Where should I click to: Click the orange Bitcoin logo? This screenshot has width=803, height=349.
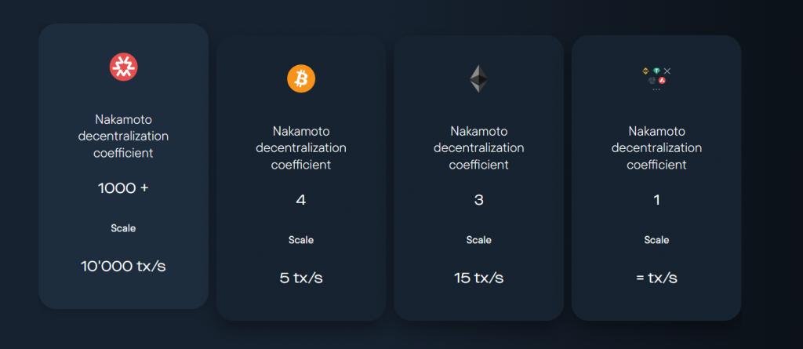click(301, 78)
